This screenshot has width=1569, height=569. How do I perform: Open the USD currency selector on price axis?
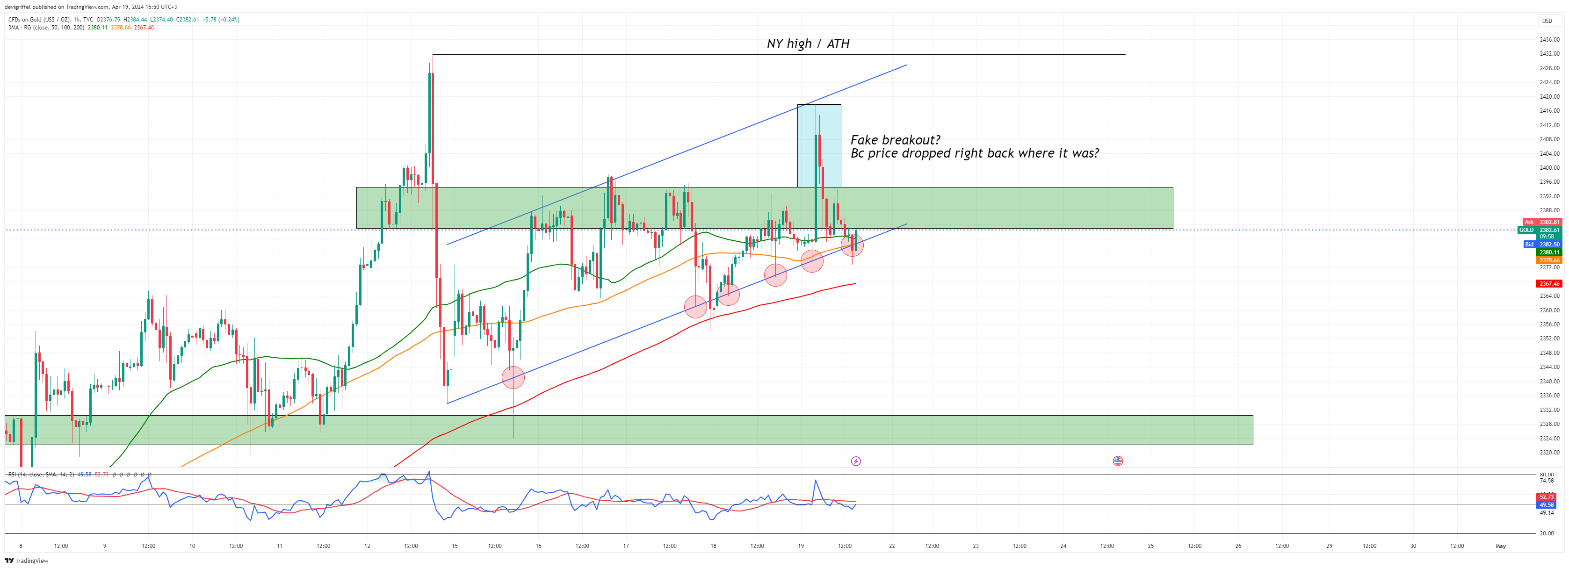(x=1547, y=21)
